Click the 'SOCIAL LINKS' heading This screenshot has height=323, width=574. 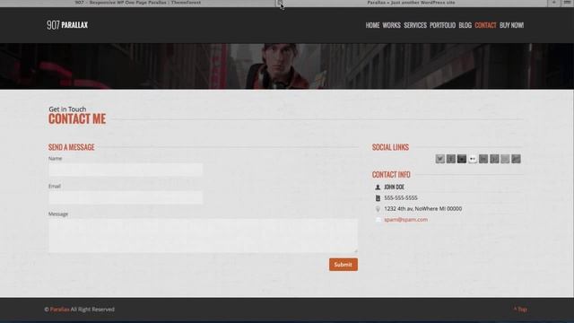(390, 147)
